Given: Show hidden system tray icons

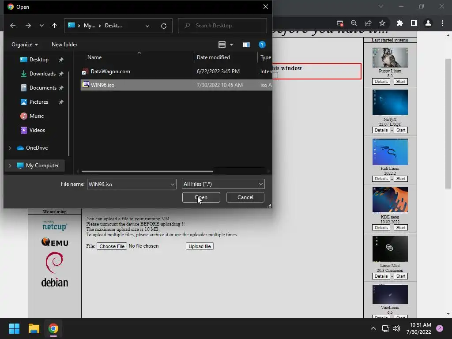Looking at the screenshot, I should pos(373,328).
